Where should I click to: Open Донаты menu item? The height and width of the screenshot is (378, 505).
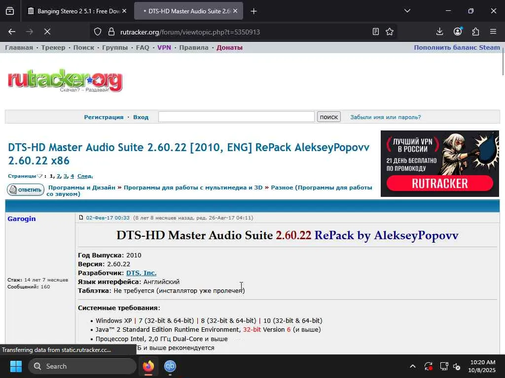click(229, 48)
